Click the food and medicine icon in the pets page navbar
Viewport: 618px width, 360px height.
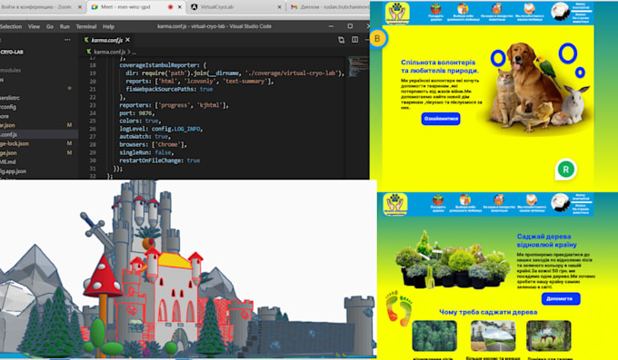[496, 9]
